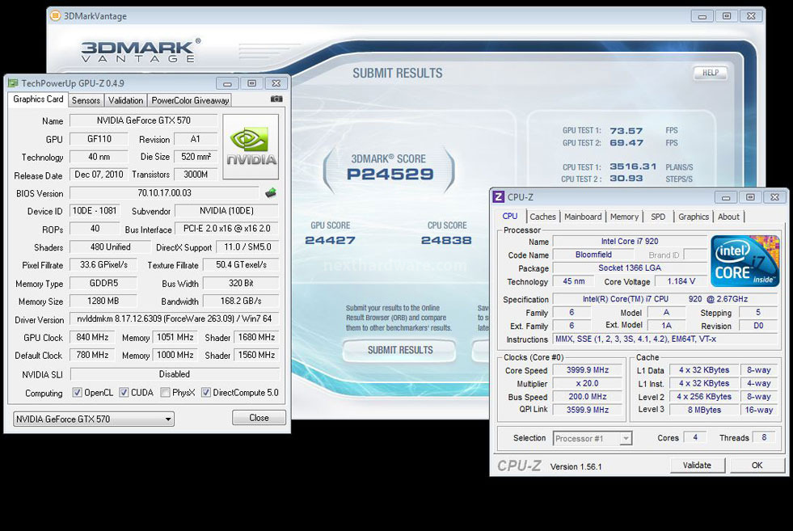Click the Core Voltage value 1.184 V
Viewport: 793px width, 531px height.
click(x=681, y=281)
